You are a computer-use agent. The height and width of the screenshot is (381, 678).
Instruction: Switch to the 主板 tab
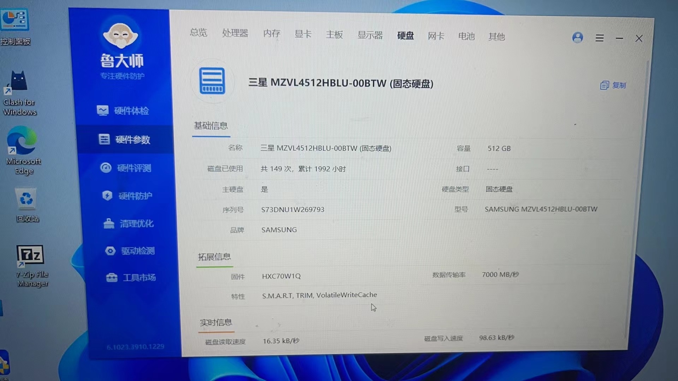[x=334, y=35]
